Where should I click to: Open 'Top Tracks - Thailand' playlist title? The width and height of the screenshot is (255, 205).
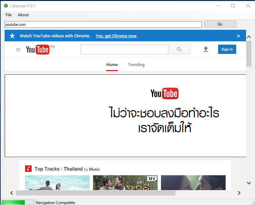58,169
